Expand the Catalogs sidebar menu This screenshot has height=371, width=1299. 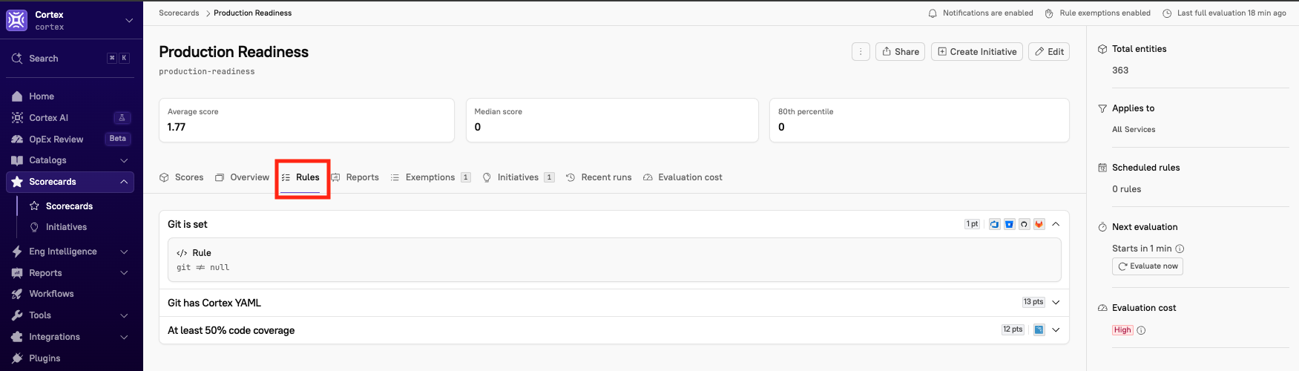tap(124, 160)
